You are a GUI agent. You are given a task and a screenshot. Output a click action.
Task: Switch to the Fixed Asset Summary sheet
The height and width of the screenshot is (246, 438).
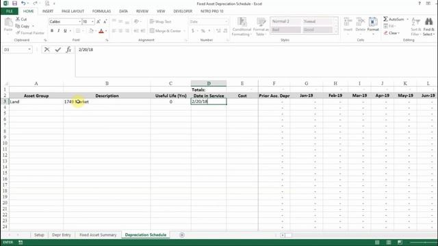98,235
